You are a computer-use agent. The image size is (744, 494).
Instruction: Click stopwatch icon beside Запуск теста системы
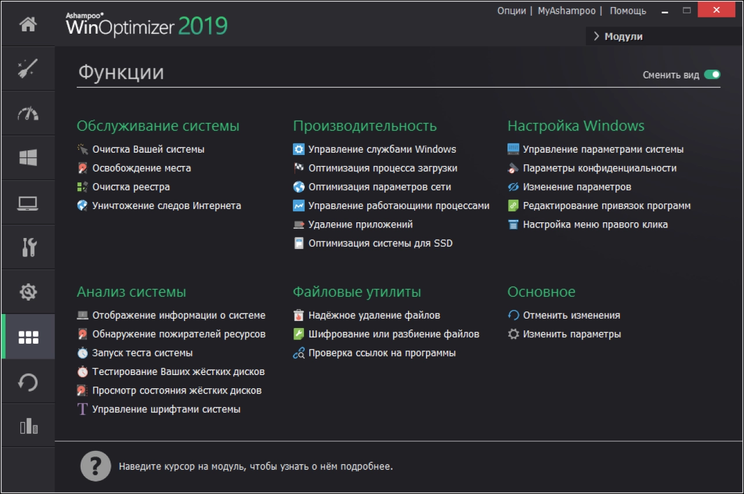point(83,353)
